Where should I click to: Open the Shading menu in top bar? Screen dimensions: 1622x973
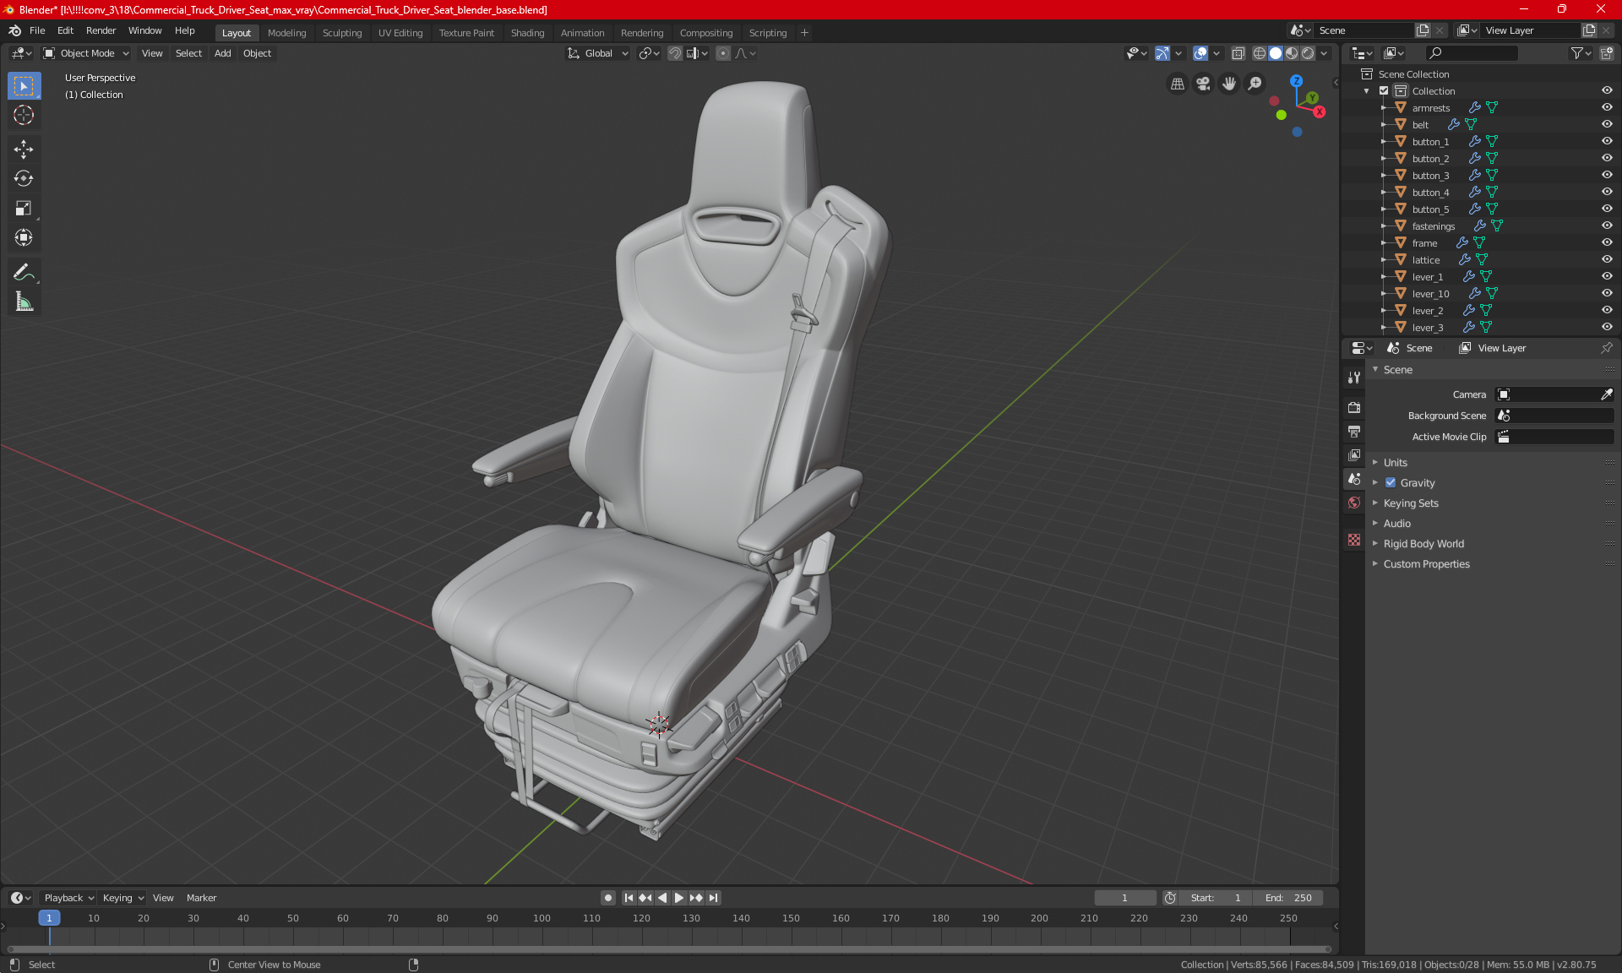pyautogui.click(x=527, y=31)
